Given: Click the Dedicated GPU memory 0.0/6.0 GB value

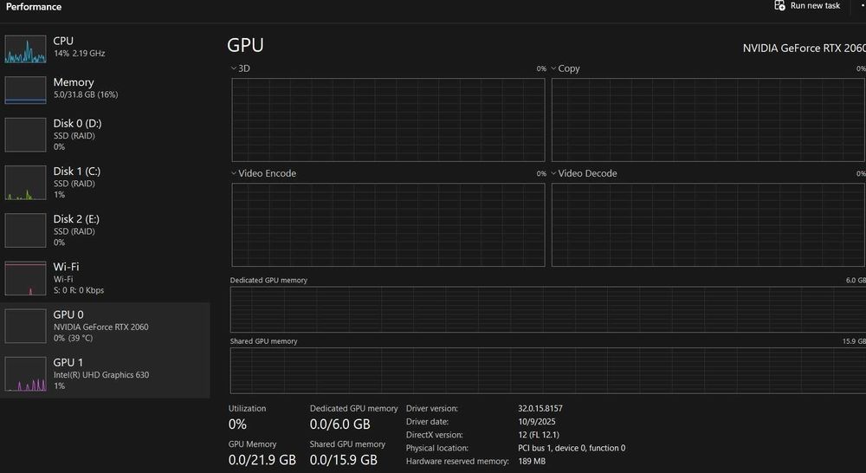Looking at the screenshot, I should [339, 424].
